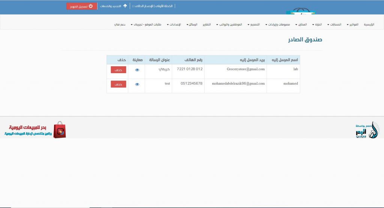384x208 pixels.
Task: Select email mohamedabdelrazik96@gmail.com
Action: click(x=238, y=84)
